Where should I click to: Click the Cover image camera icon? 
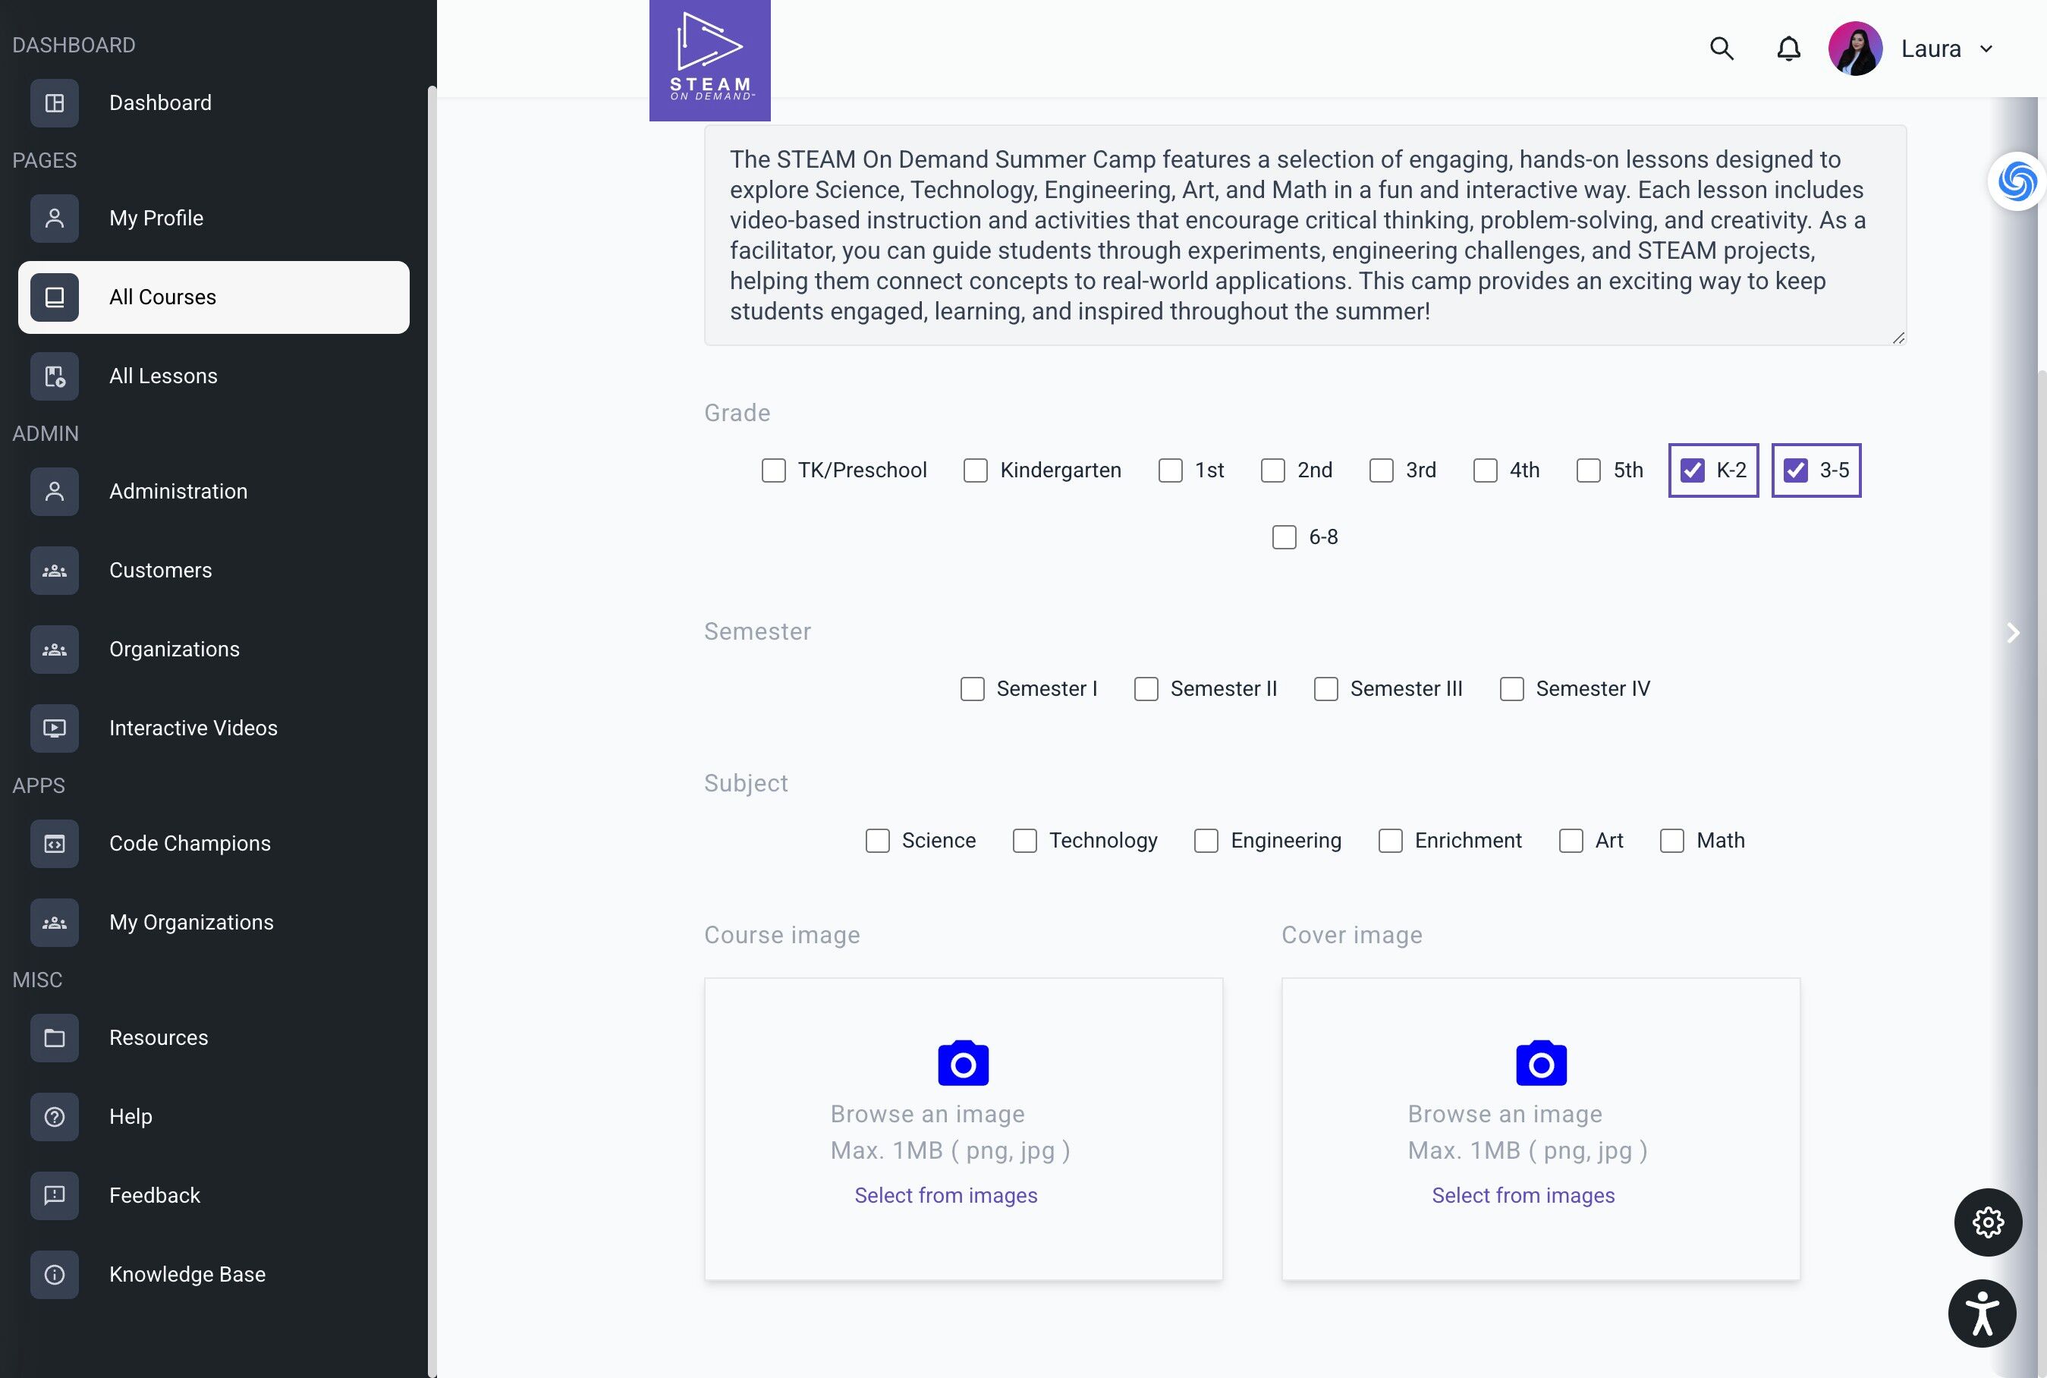point(1541,1063)
